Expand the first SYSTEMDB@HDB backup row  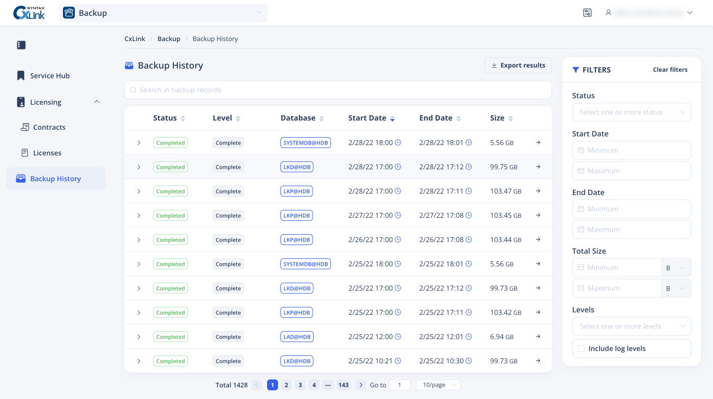pyautogui.click(x=139, y=143)
